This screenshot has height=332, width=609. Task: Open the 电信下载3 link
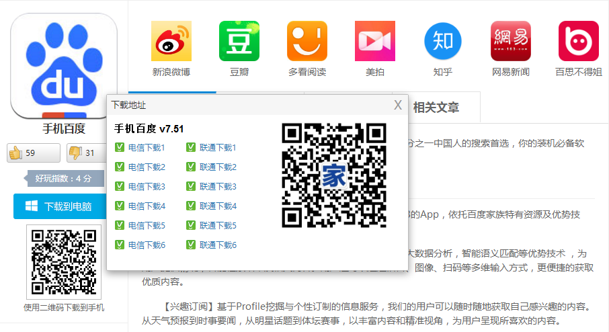(x=147, y=187)
